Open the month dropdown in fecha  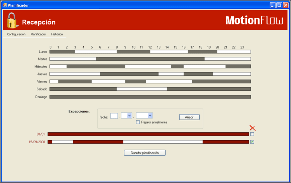[129, 116]
